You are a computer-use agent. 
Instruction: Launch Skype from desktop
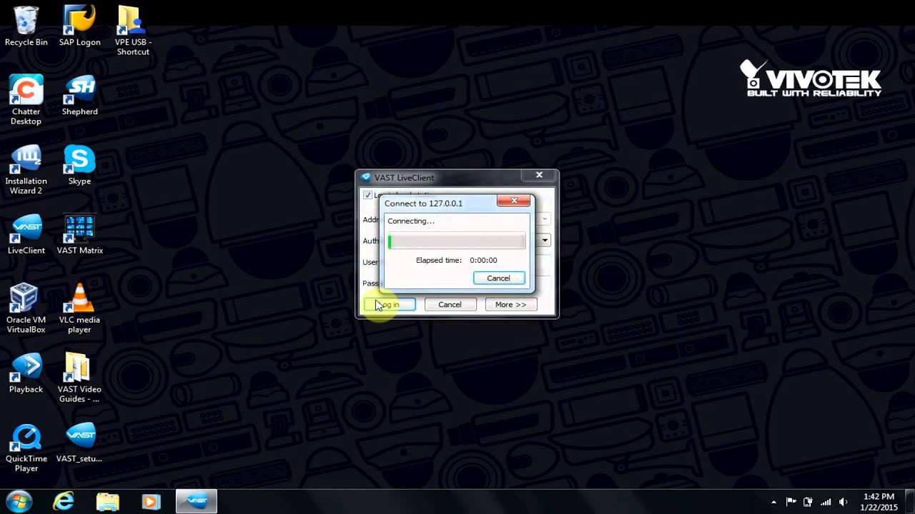[79, 165]
